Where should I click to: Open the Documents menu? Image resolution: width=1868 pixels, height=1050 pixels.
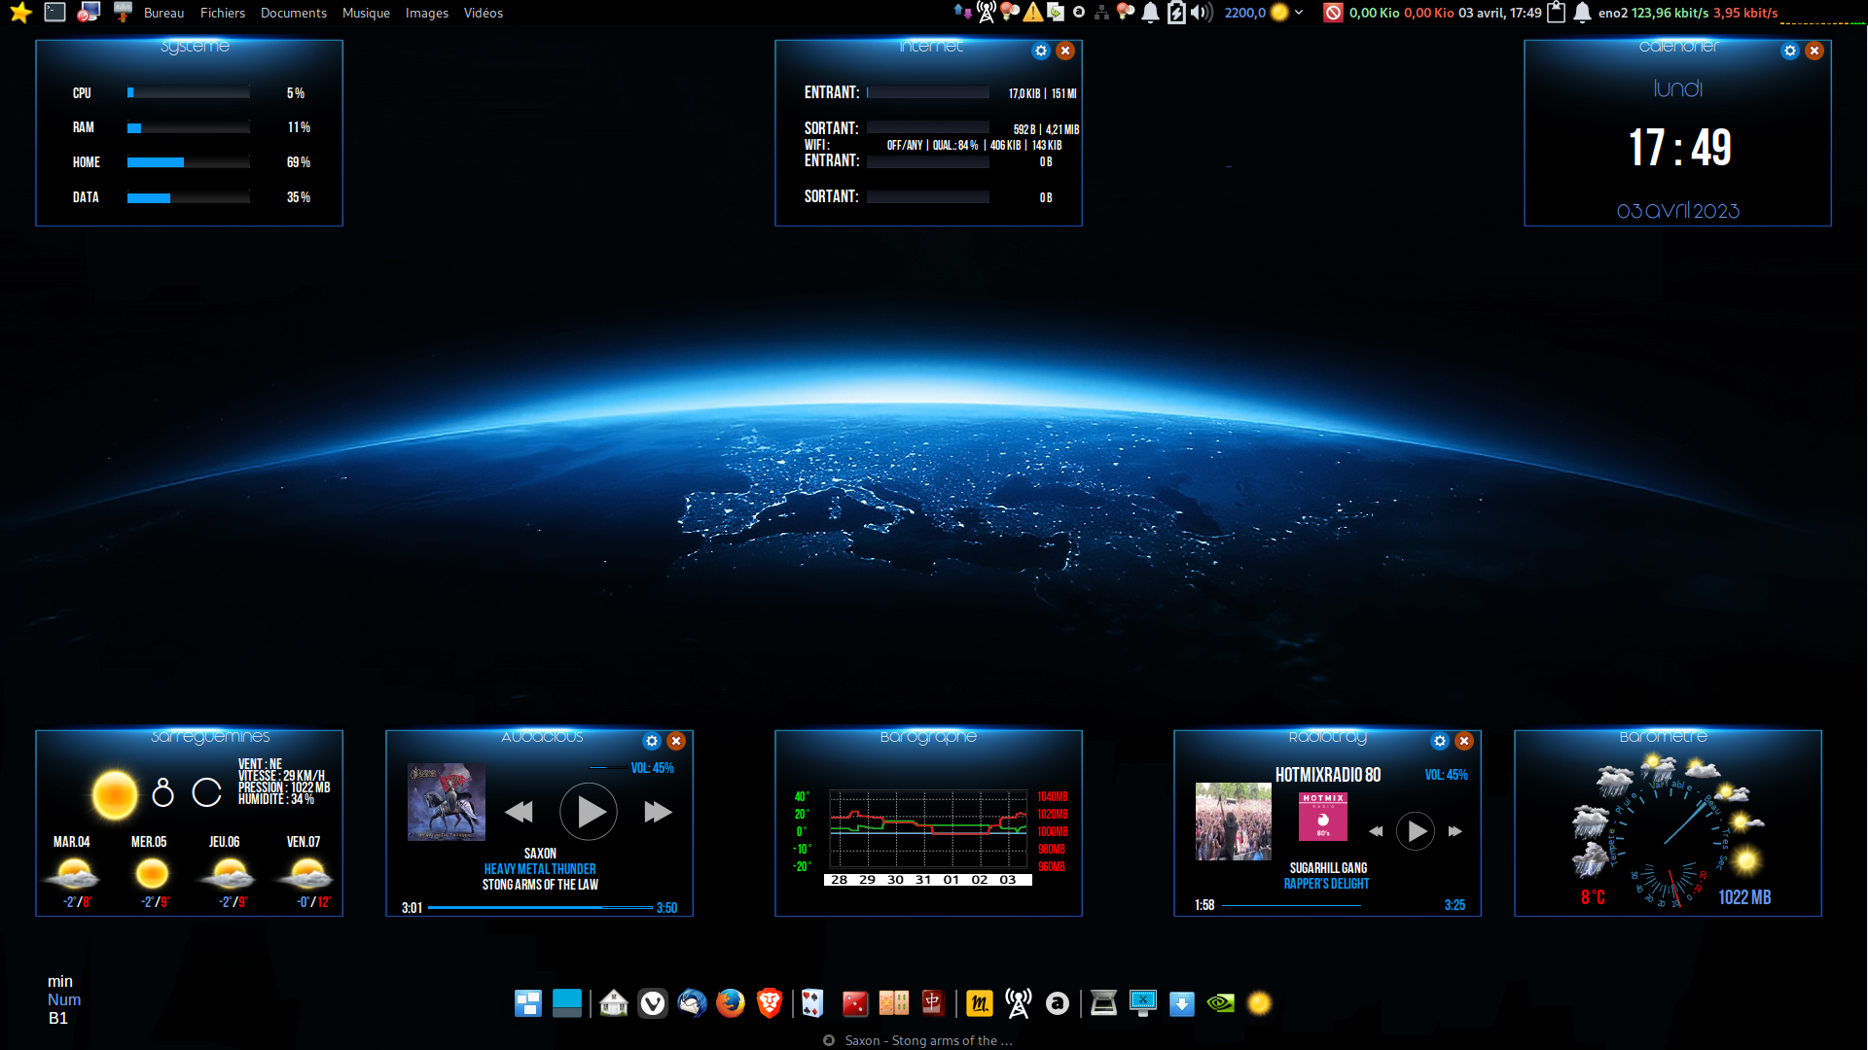[293, 13]
